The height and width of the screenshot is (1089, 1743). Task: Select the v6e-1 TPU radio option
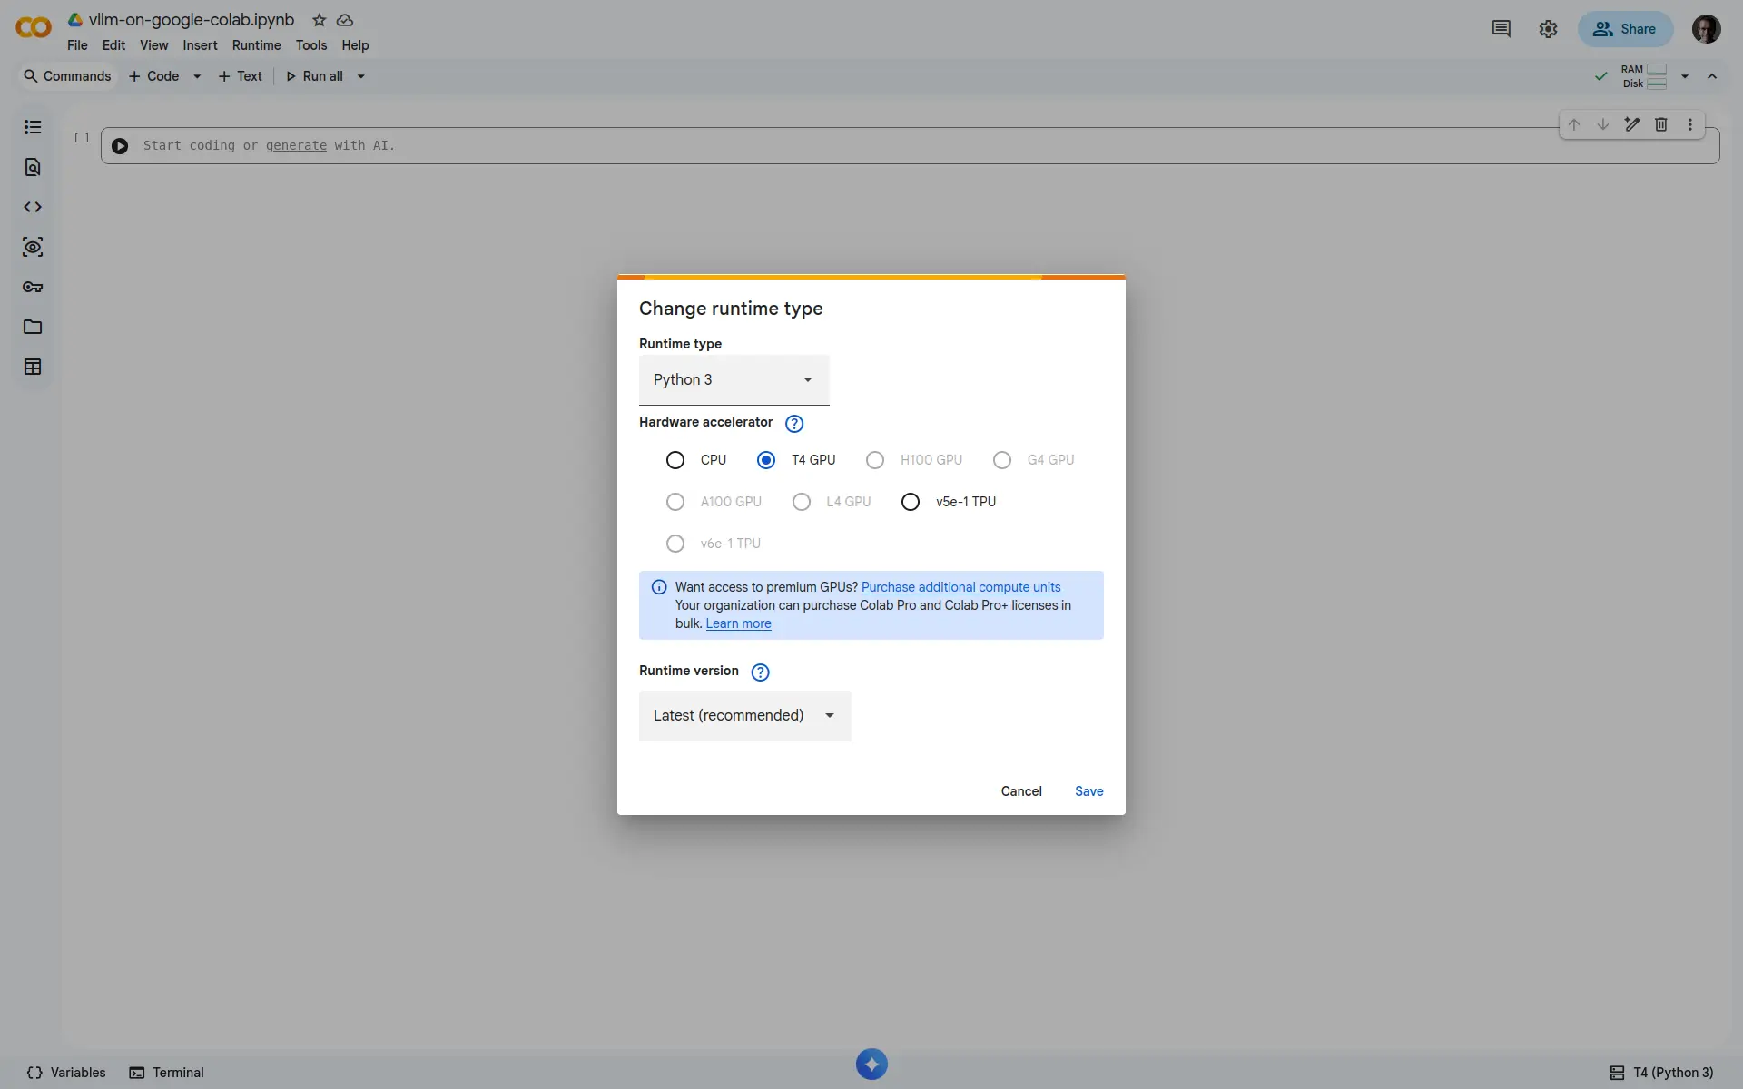coord(675,544)
